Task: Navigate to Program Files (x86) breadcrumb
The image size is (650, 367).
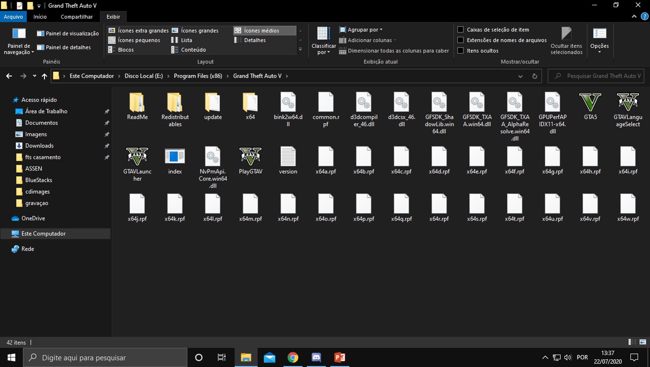Action: (198, 76)
